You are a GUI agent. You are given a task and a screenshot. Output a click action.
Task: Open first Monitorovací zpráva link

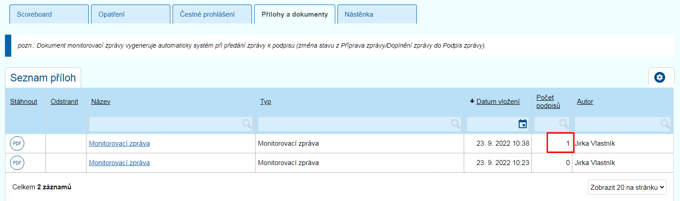(x=119, y=143)
